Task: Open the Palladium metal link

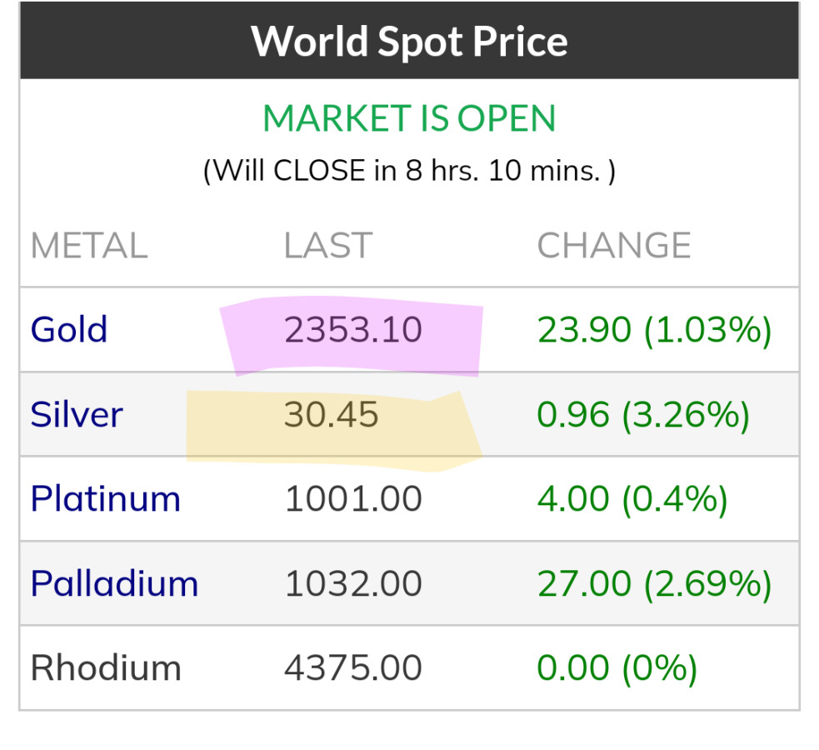Action: click(114, 583)
